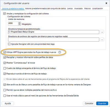Click inside the Directorio temporal predeterminado field
110x107 pixels.
[x=54, y=32]
